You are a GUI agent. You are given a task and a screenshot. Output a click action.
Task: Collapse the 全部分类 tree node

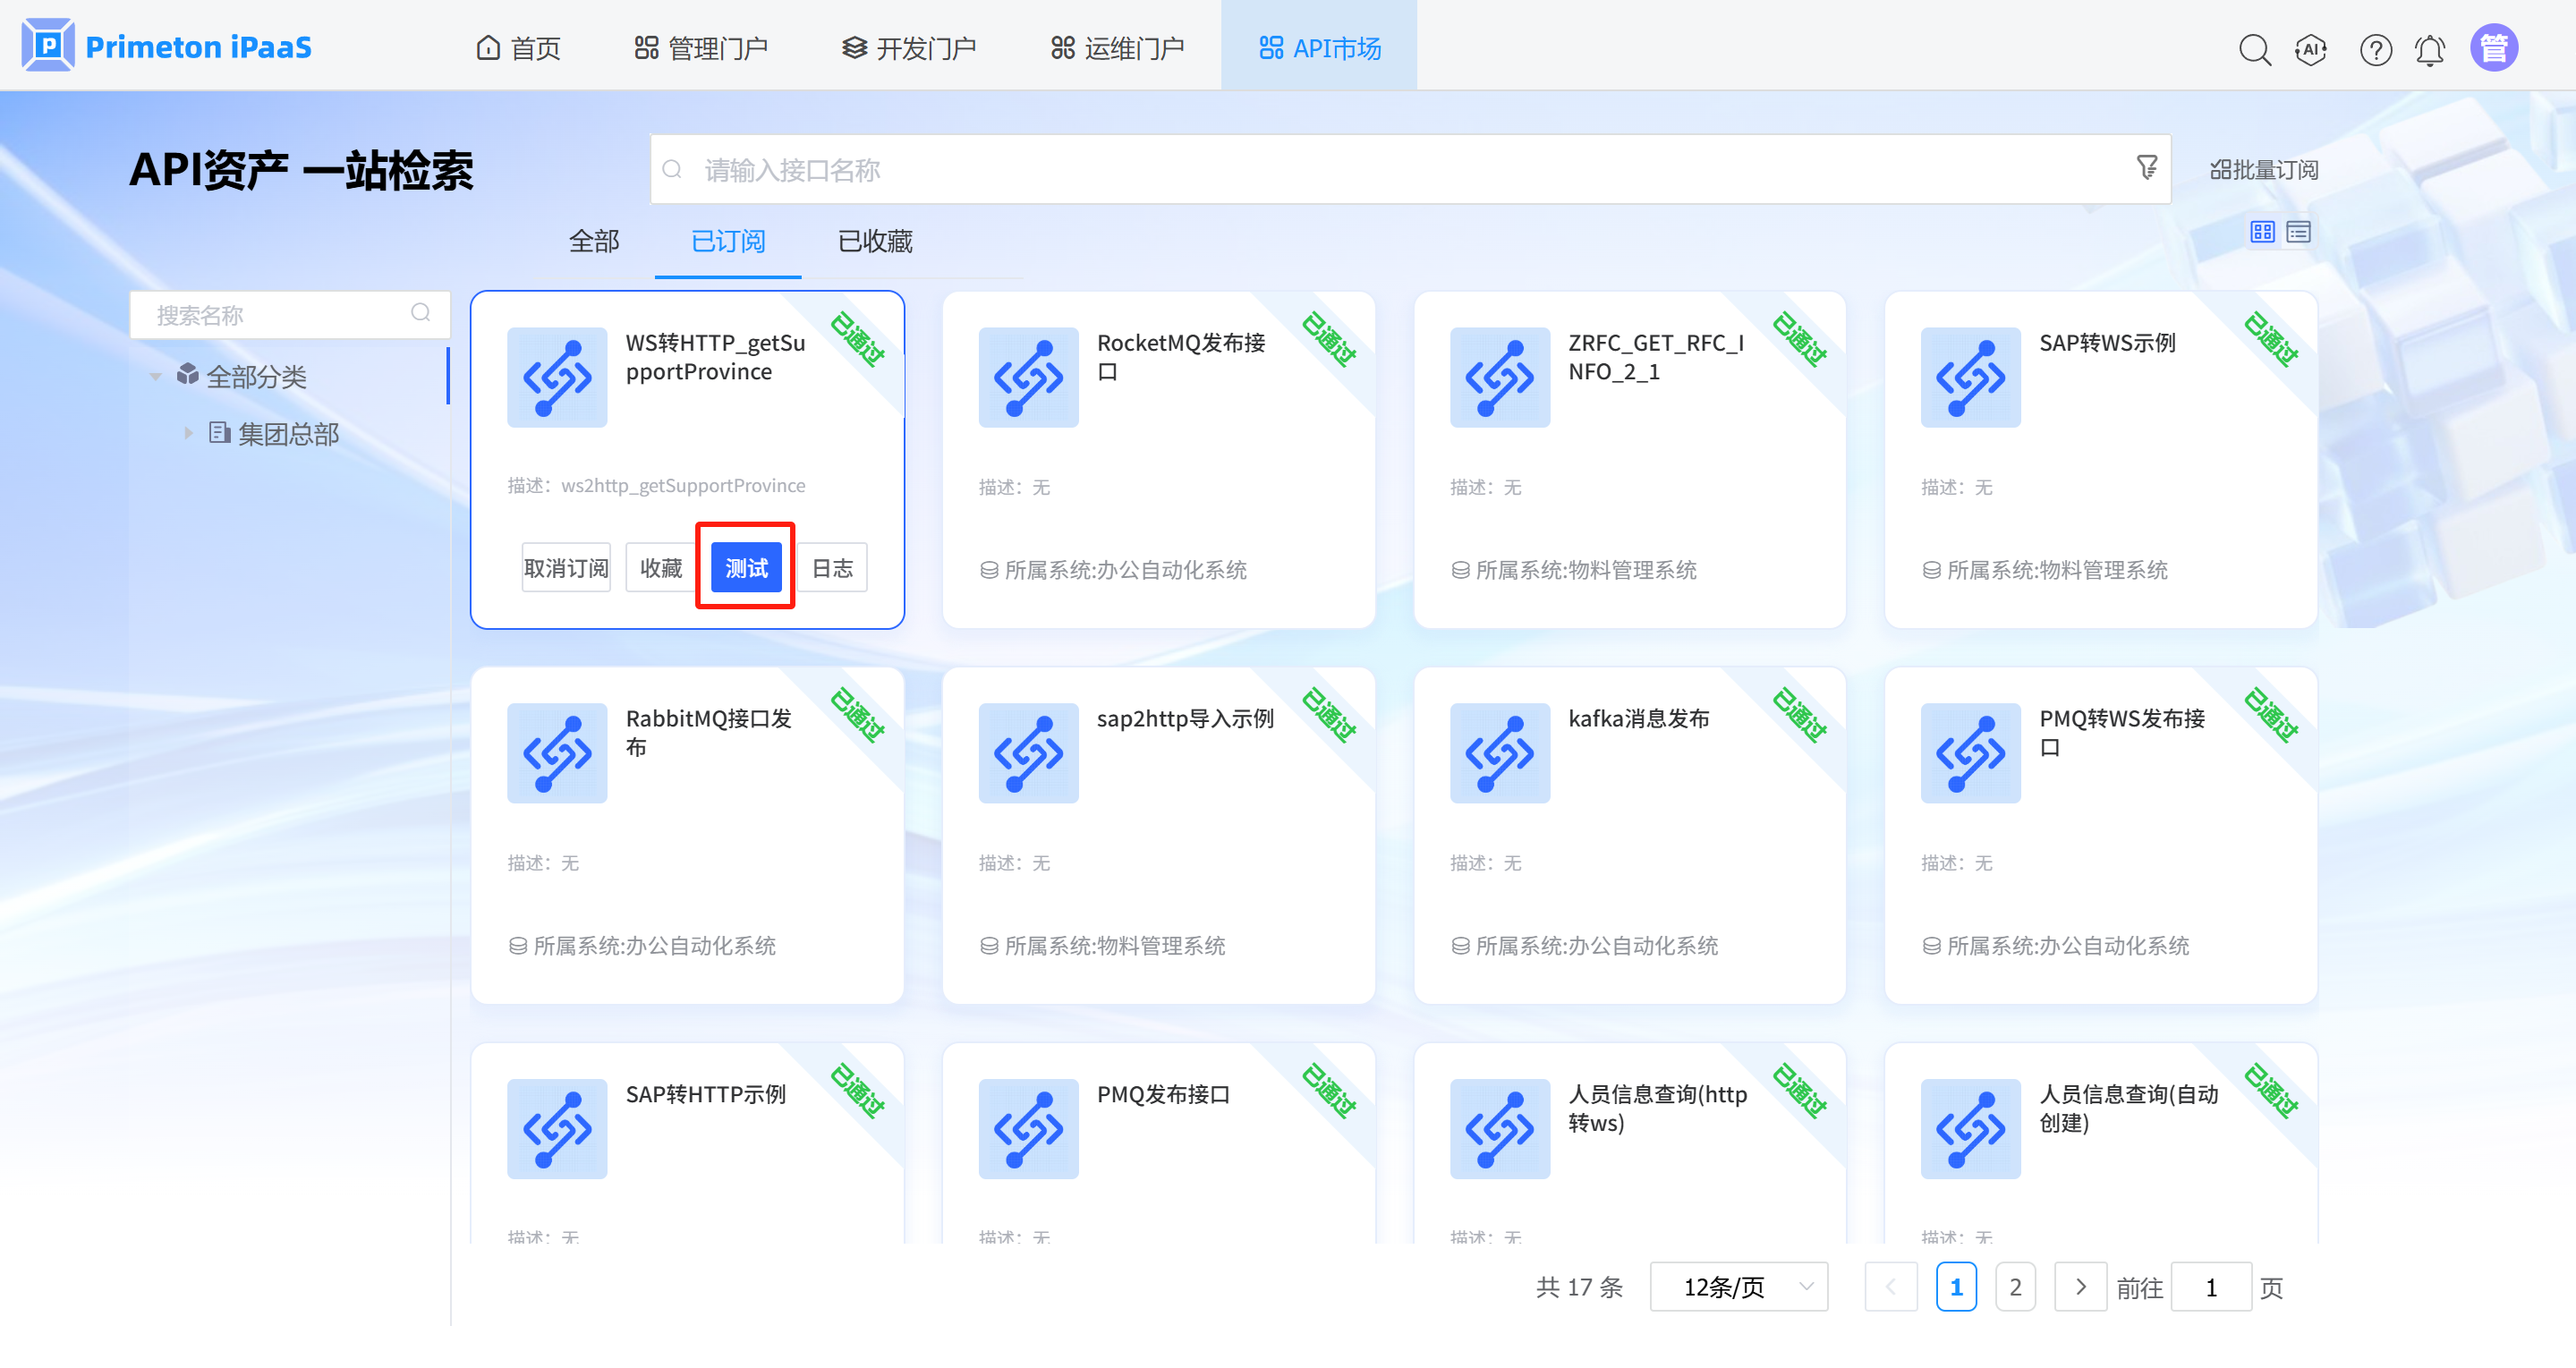click(x=156, y=377)
